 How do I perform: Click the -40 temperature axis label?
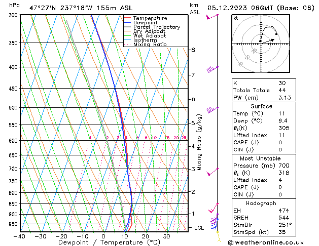point(19,236)
